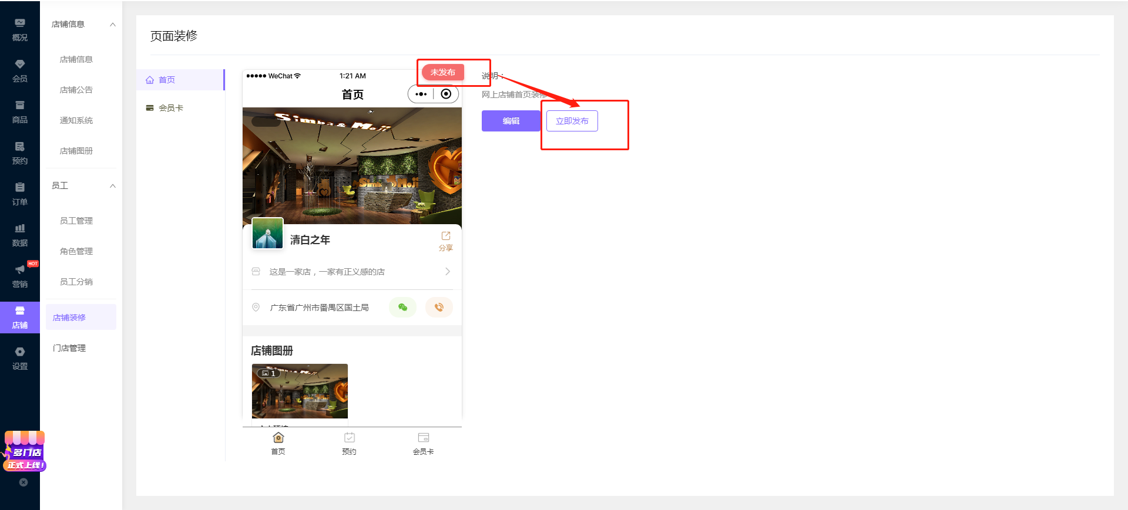The image size is (1128, 510).
Task: Open 通知系统 menu item
Action: click(x=76, y=120)
